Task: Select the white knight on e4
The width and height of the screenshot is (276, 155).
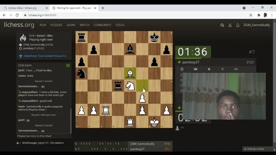Action: (x=130, y=86)
